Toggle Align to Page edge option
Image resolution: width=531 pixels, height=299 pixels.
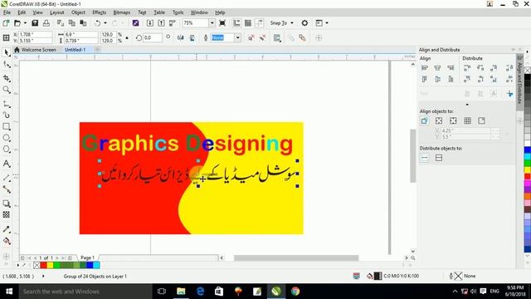pos(439,120)
